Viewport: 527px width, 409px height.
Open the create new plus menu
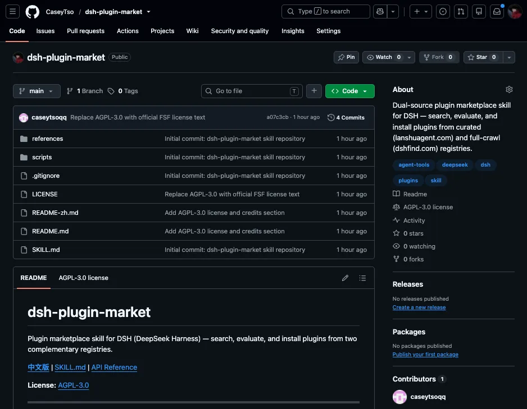coord(420,11)
